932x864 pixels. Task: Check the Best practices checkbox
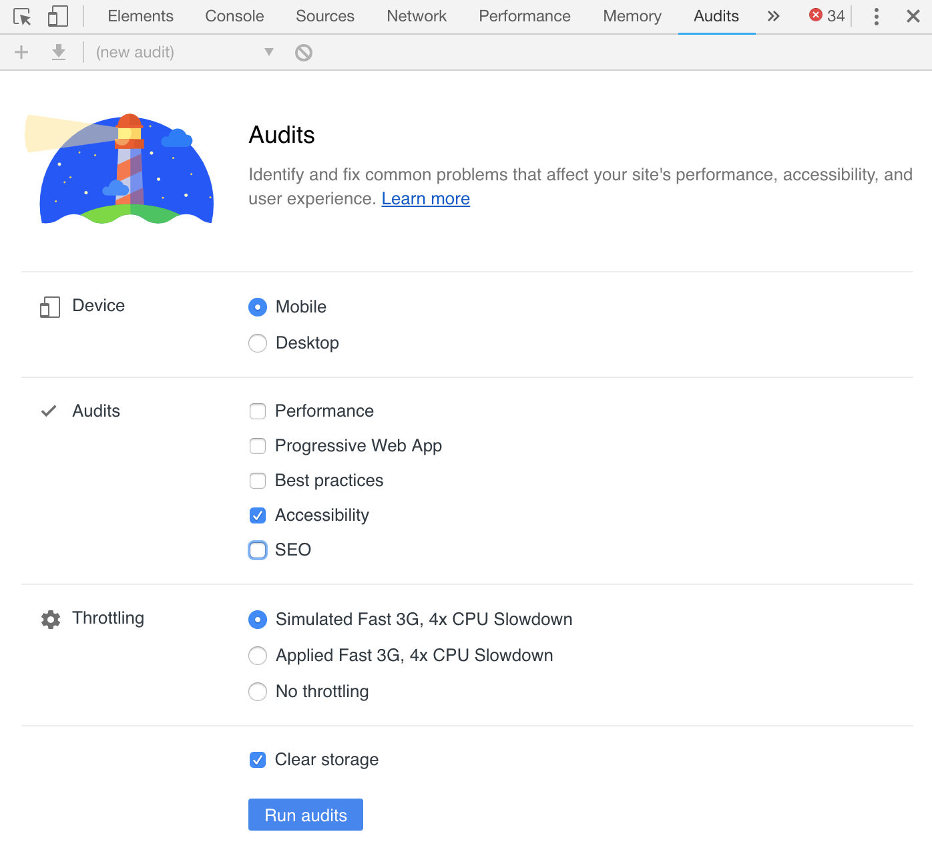258,481
